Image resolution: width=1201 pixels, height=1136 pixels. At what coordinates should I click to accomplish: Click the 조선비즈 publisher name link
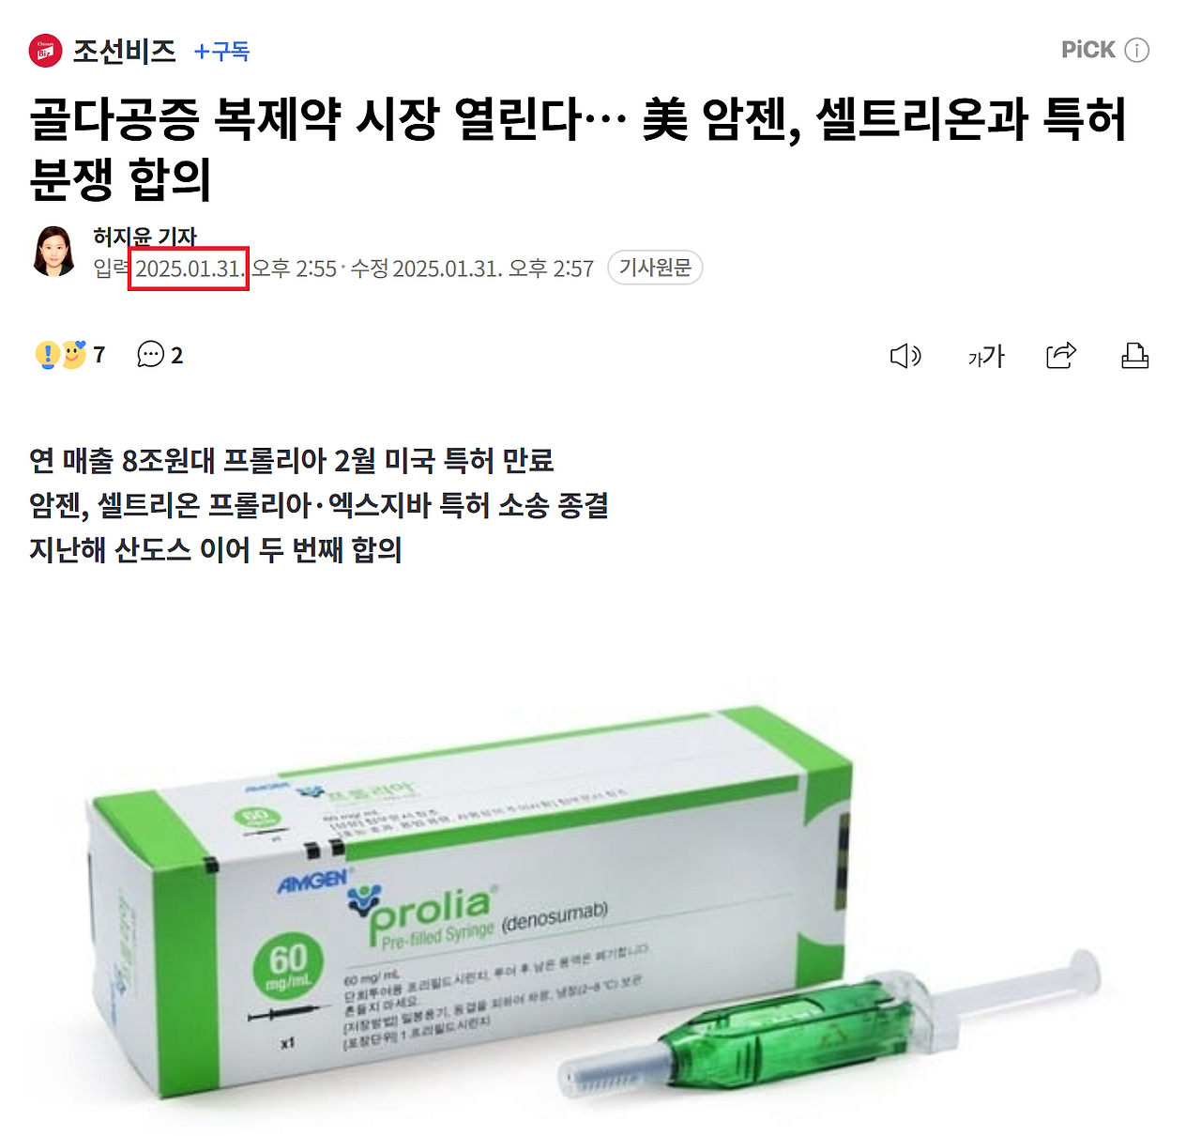pyautogui.click(x=124, y=51)
